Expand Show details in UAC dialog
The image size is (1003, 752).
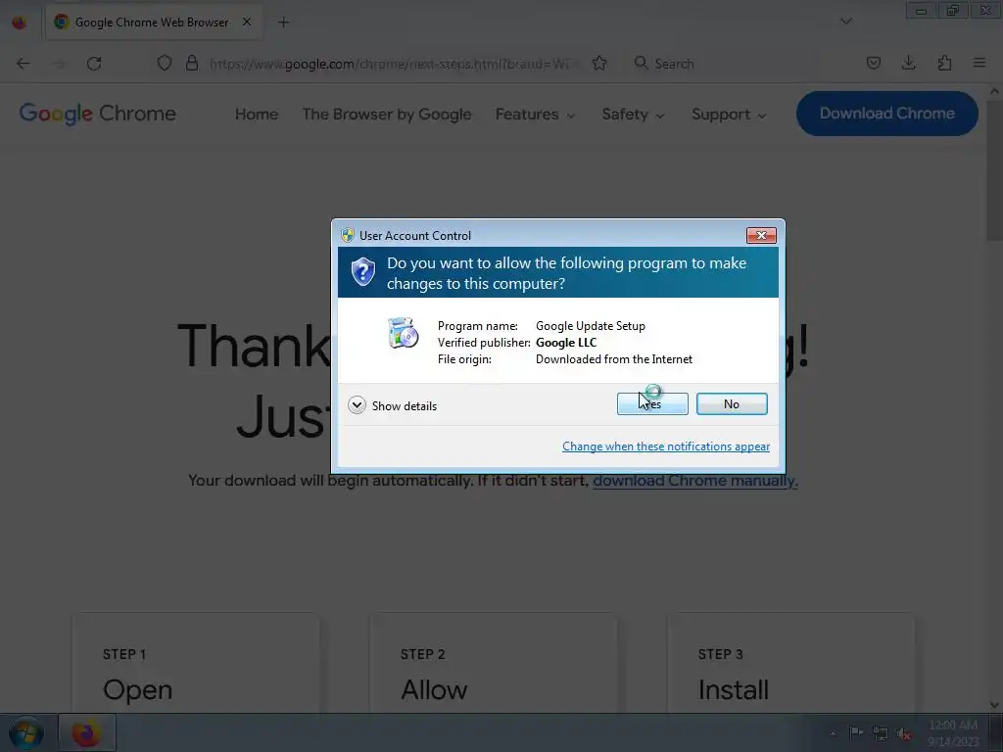pyautogui.click(x=392, y=405)
